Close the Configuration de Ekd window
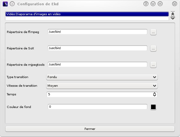This screenshot has width=180, height=137. coord(174,4)
